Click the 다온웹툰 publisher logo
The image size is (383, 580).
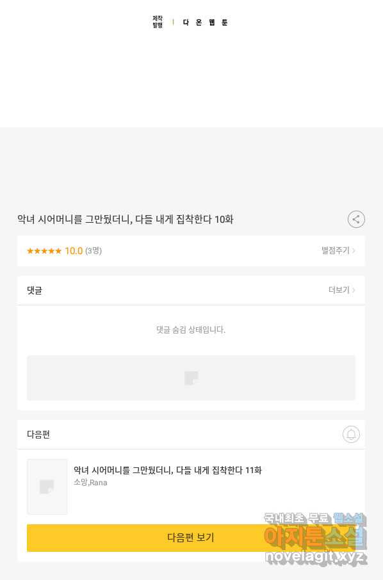(x=191, y=22)
